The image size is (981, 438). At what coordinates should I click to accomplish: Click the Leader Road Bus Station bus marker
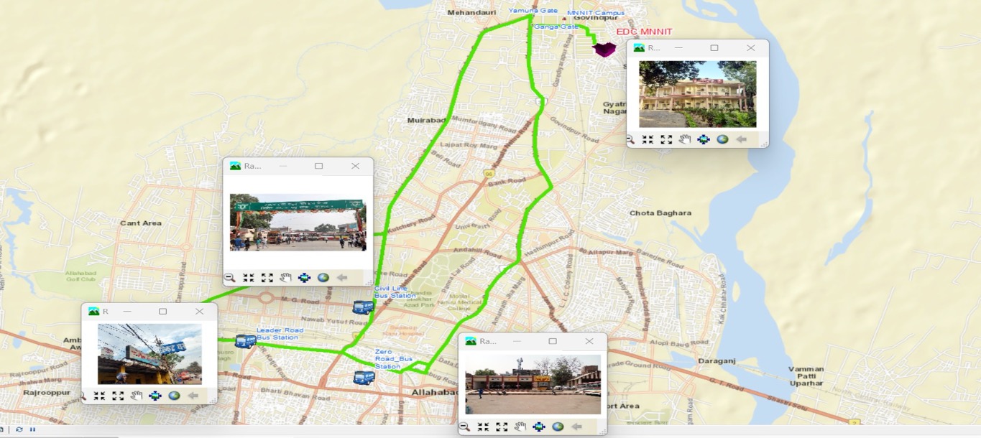pos(245,341)
